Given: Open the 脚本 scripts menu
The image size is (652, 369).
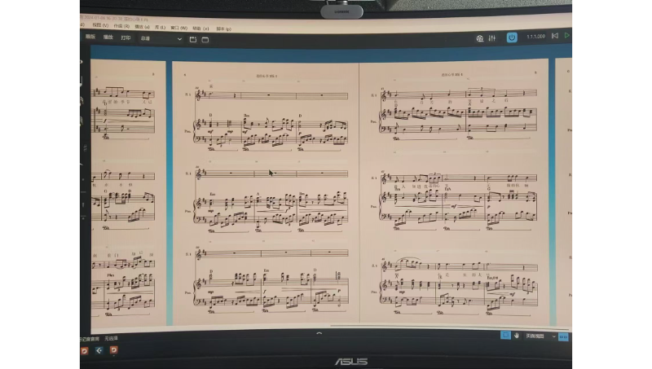Looking at the screenshot, I should (223, 29).
